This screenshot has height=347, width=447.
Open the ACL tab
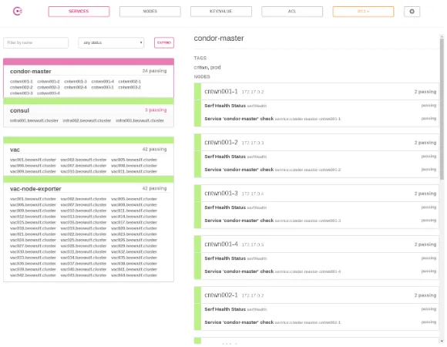click(292, 12)
